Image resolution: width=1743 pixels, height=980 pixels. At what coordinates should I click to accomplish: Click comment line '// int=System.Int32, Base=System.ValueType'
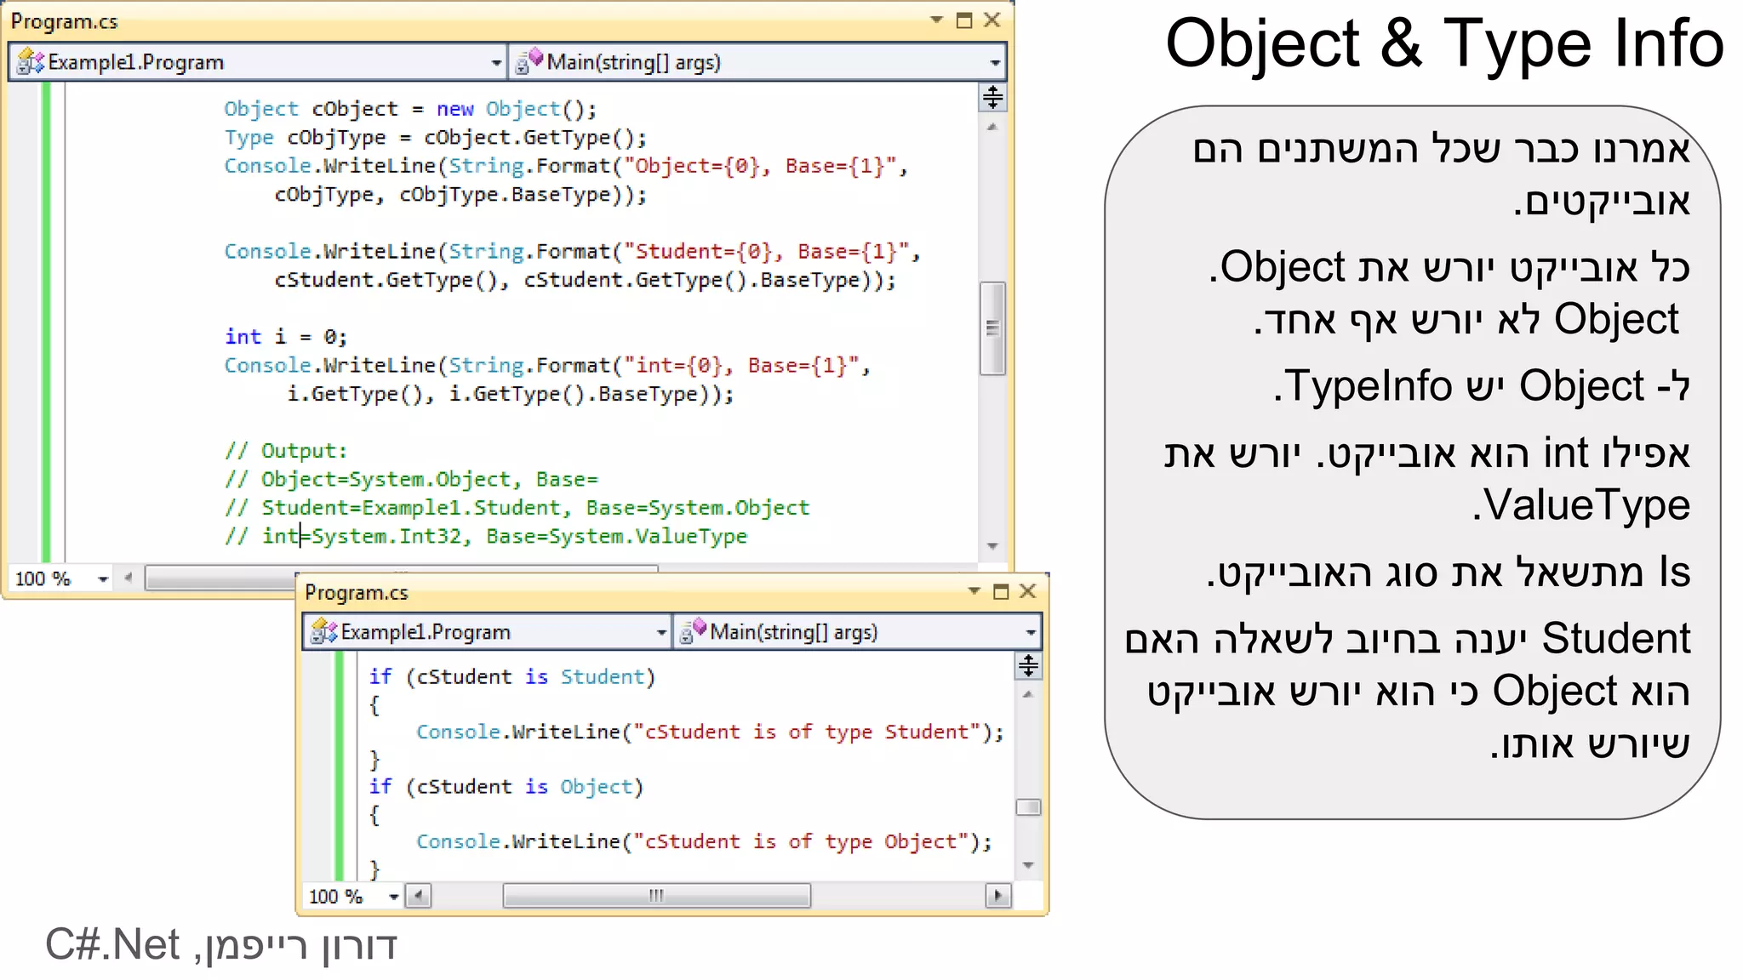(486, 537)
